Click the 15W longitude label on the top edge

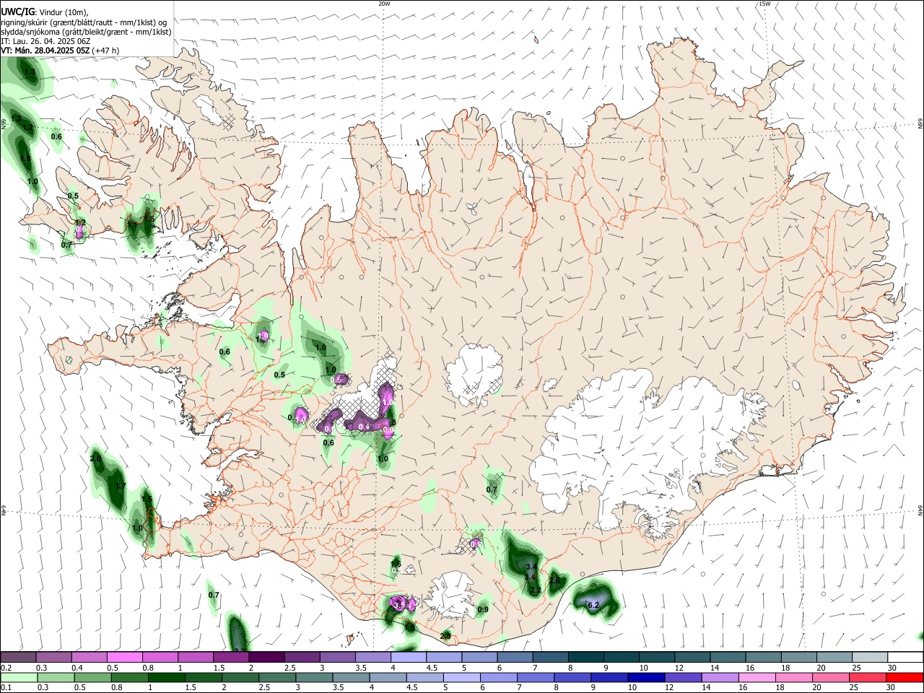[765, 4]
